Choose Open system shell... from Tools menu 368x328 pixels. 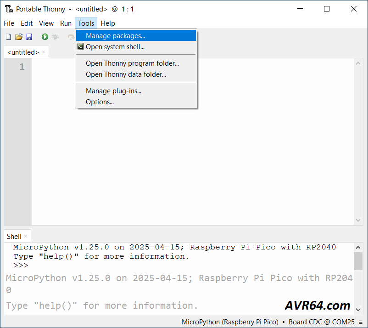[x=136, y=47]
